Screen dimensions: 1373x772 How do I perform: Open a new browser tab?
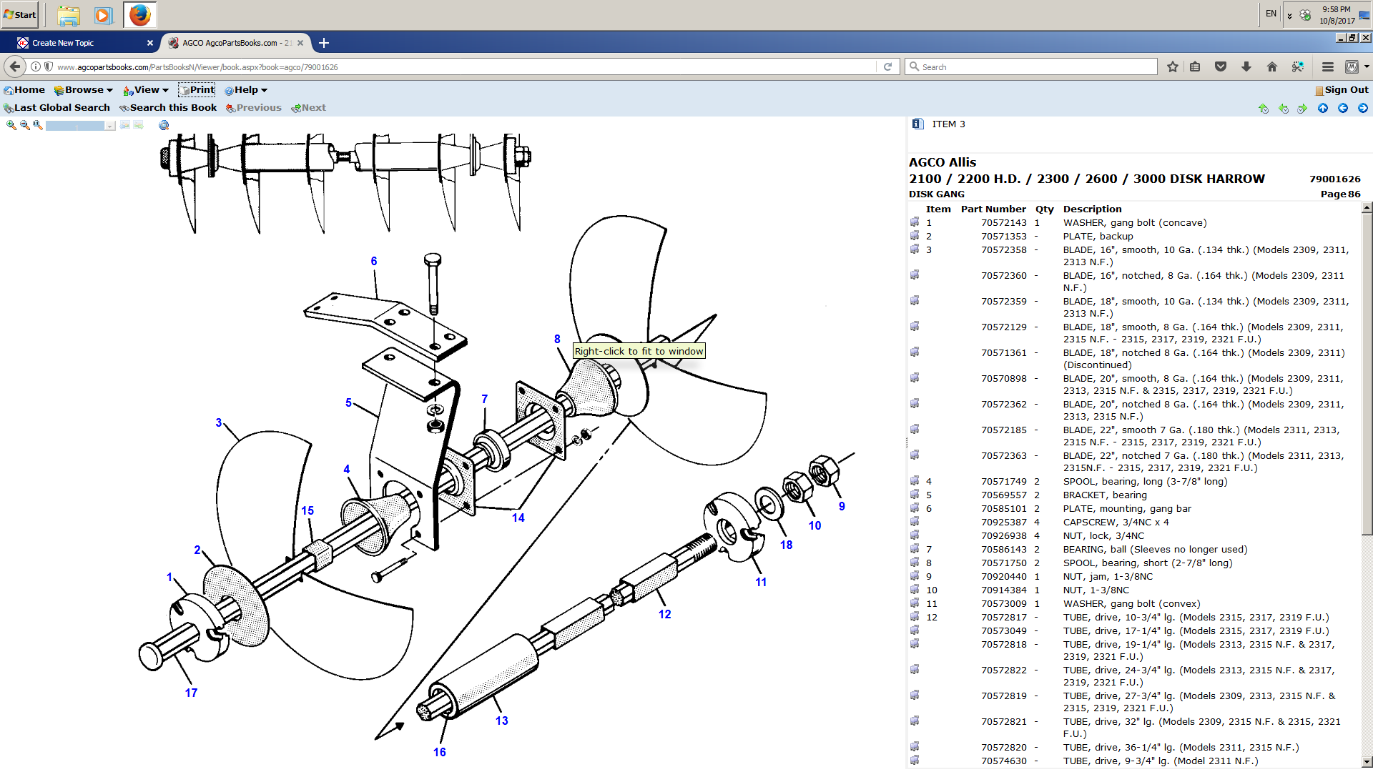(x=324, y=43)
